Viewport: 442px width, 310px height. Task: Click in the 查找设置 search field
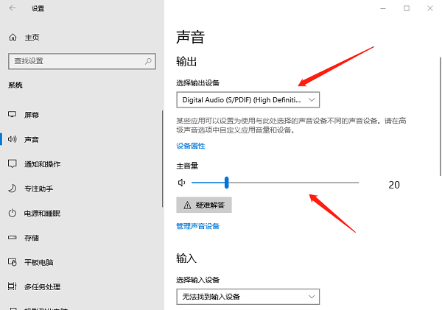point(82,61)
